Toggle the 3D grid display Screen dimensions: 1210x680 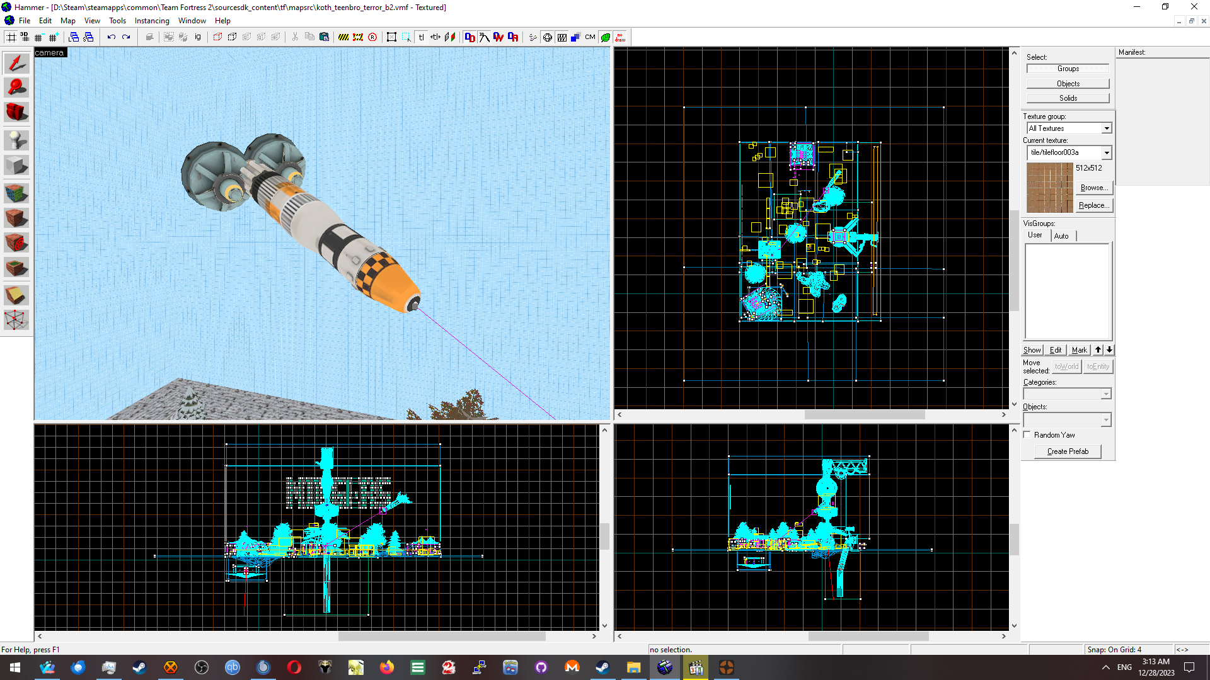click(x=25, y=37)
